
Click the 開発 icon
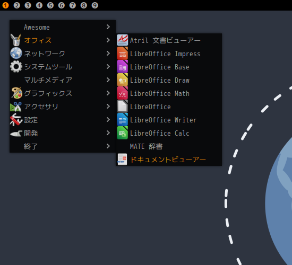[16, 134]
